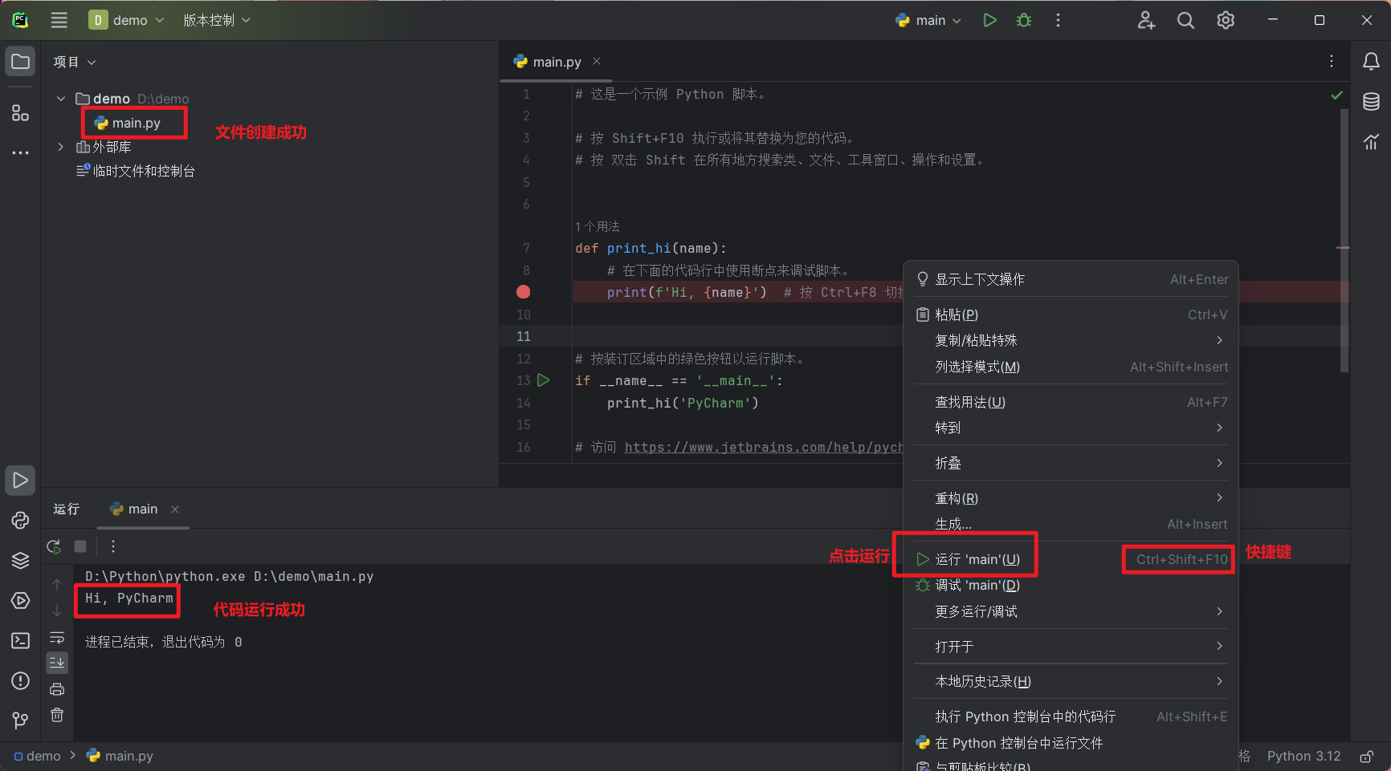Select 临时文件和控制台 tree item
This screenshot has width=1391, height=771.
pyautogui.click(x=136, y=171)
